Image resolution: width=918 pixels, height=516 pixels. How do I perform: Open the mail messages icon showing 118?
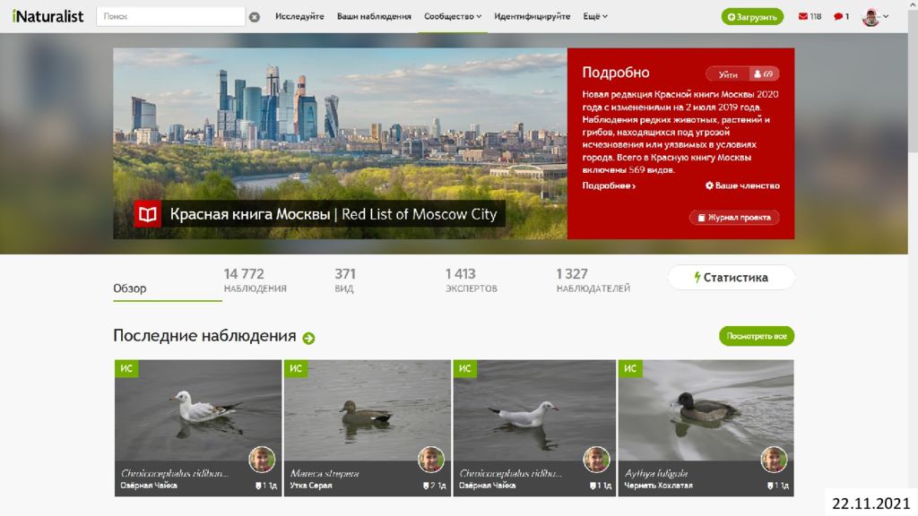[x=810, y=16]
